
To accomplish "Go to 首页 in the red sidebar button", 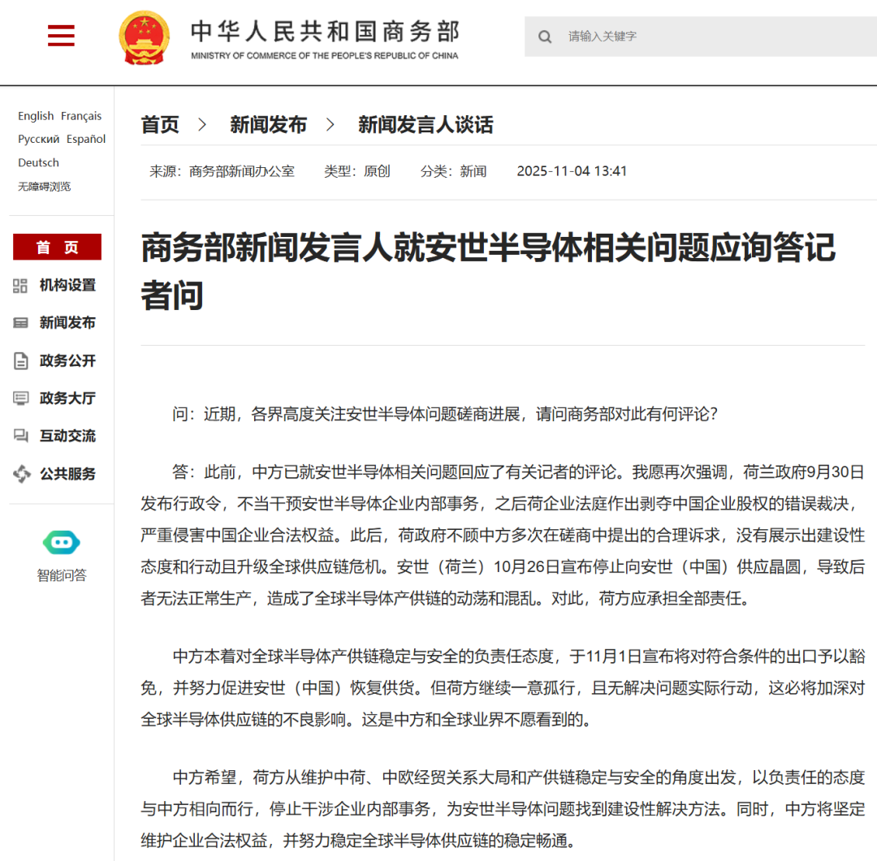I will (57, 247).
